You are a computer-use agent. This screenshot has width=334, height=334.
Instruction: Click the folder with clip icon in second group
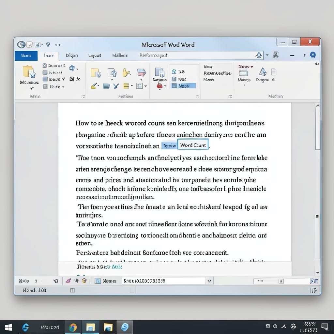pyautogui.click(x=96, y=73)
